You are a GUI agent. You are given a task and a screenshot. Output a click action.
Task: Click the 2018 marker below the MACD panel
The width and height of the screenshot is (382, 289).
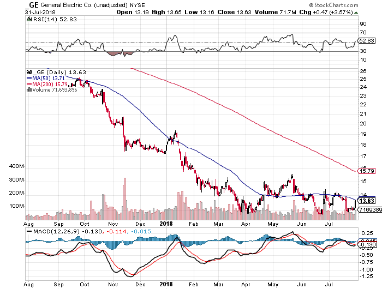tap(166, 284)
